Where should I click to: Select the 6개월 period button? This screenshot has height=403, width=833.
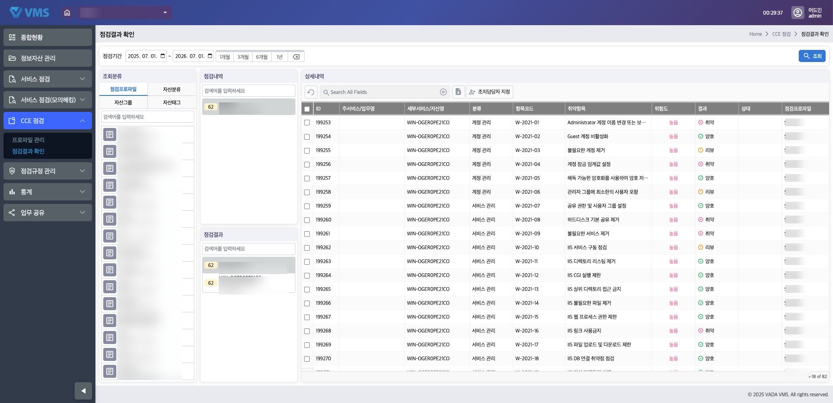tap(262, 57)
